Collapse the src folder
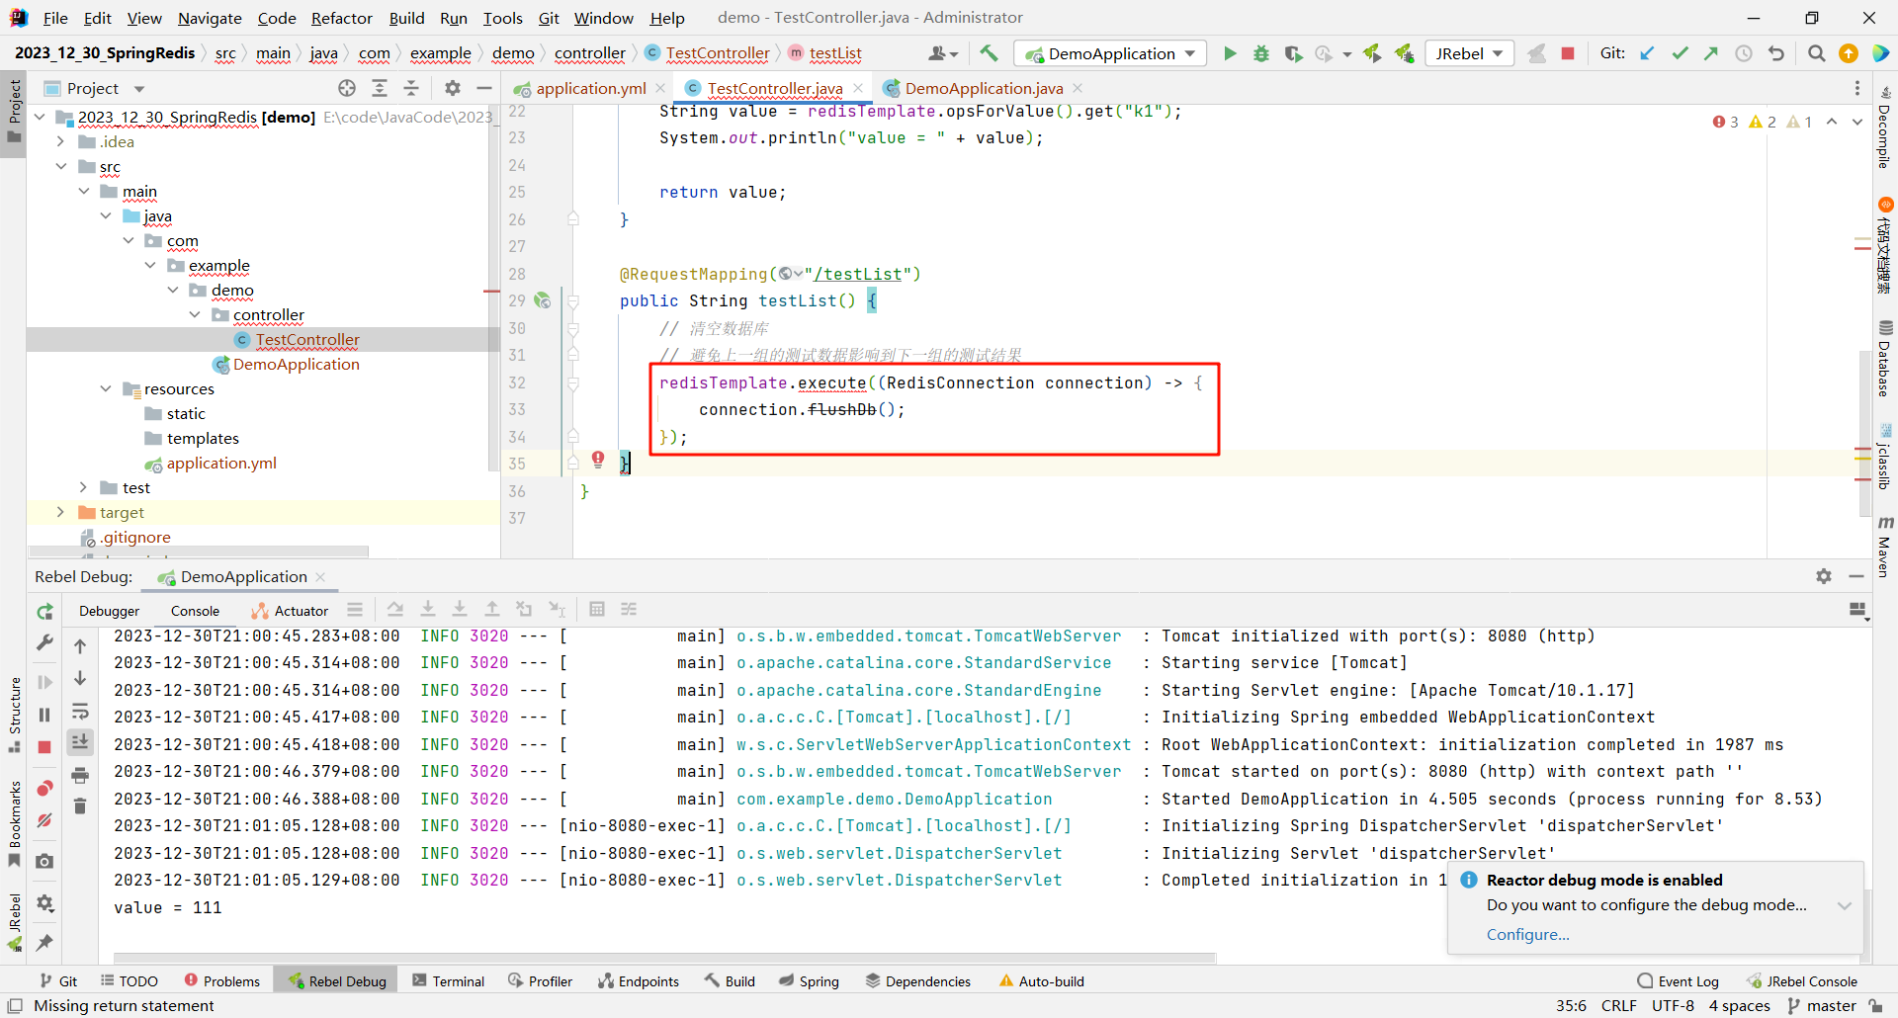Screen dimensions: 1898x1018 (61, 166)
